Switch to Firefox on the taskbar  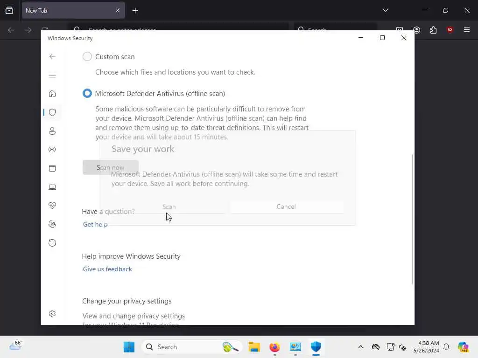pos(274,347)
